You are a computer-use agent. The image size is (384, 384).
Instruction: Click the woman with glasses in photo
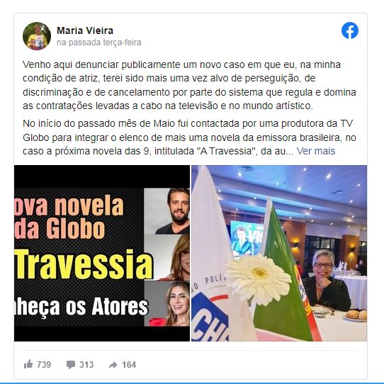point(325,281)
